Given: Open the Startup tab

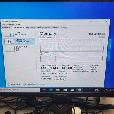Looking at the screenshot, I should click(40, 28).
